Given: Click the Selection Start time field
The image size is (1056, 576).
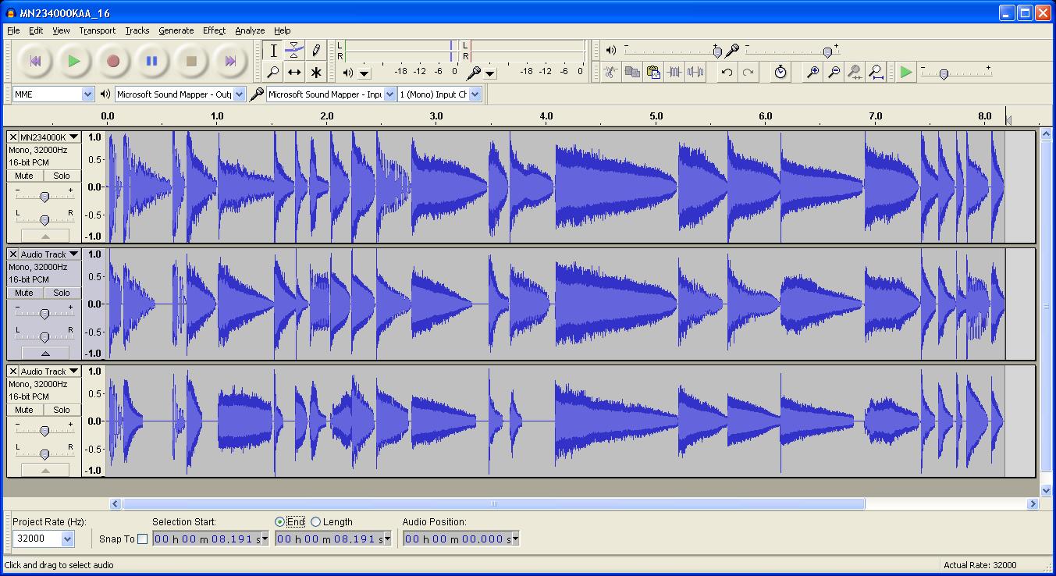Looking at the screenshot, I should (210, 539).
